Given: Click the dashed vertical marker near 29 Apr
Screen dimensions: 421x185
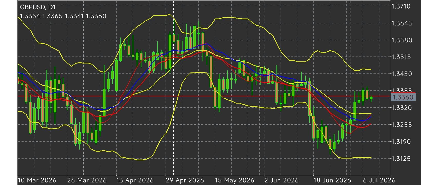Looking at the screenshot, I should 174,87.
